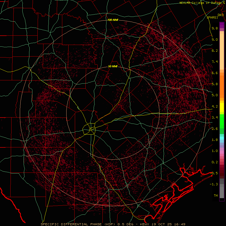Click the KEWX station identifier
Screen dimensions: 226x226
[145, 224]
